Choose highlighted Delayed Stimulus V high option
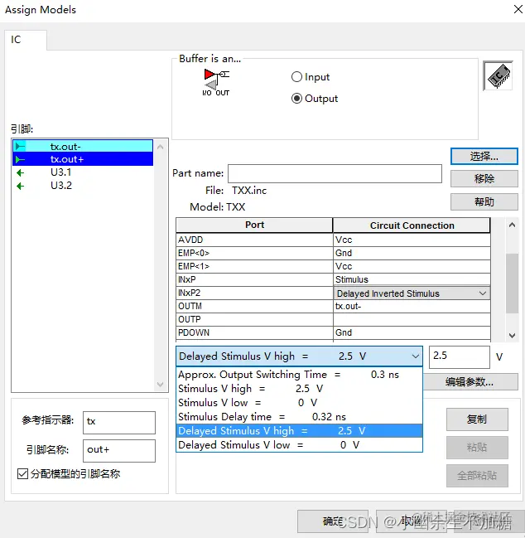 click(x=299, y=430)
